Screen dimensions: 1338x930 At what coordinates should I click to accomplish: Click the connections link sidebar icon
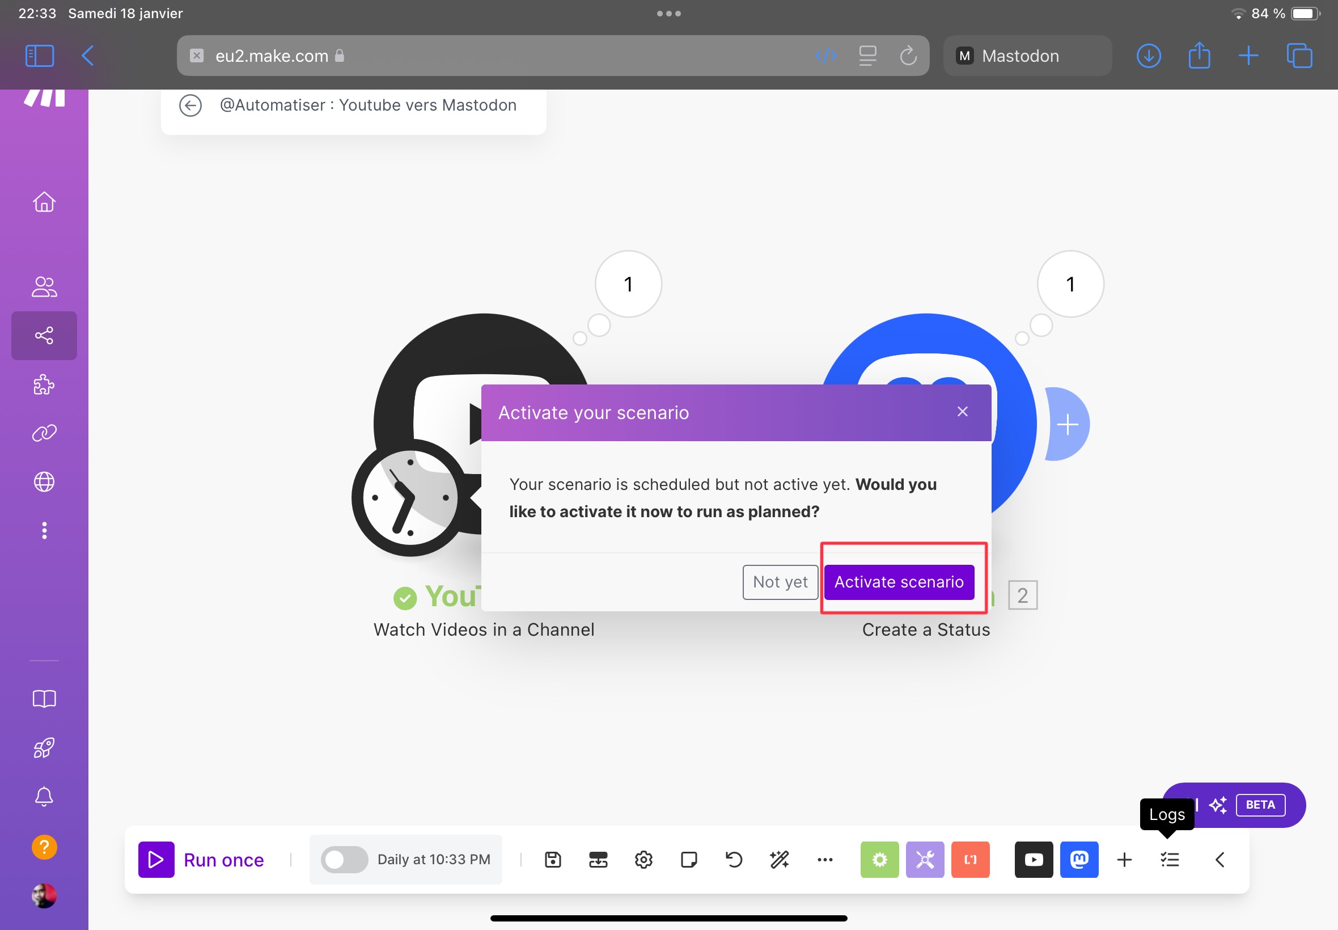click(44, 433)
